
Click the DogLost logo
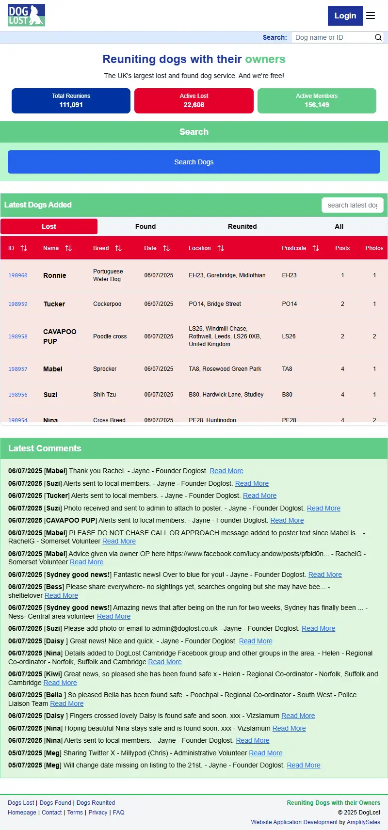coord(26,15)
